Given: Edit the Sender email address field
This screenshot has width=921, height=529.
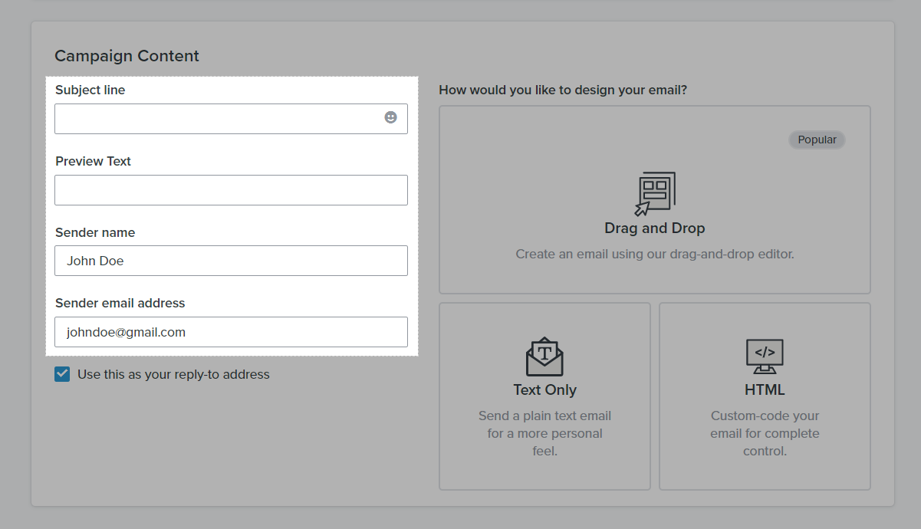Looking at the screenshot, I should (231, 332).
